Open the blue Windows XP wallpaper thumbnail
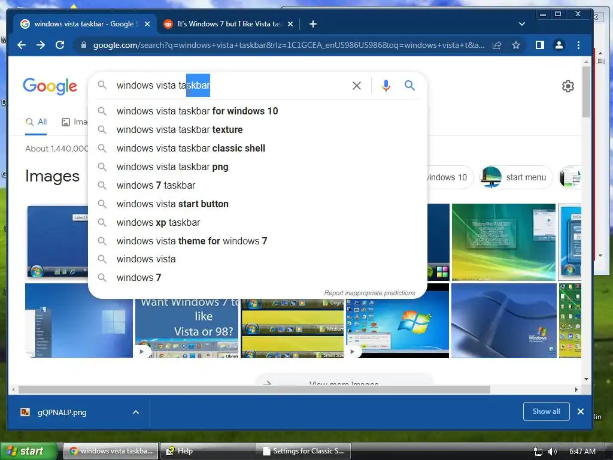The height and width of the screenshot is (460, 613). point(504,321)
